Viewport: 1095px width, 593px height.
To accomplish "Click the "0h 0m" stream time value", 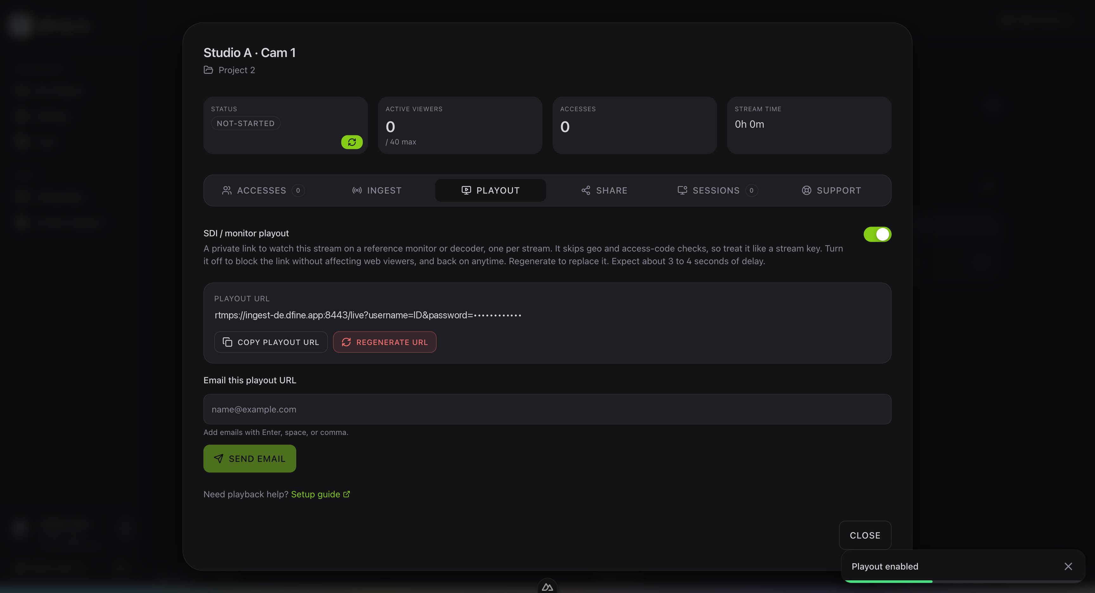I will pyautogui.click(x=749, y=124).
